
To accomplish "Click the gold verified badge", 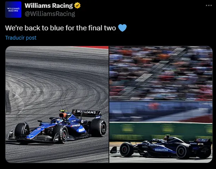I will pos(77,6).
